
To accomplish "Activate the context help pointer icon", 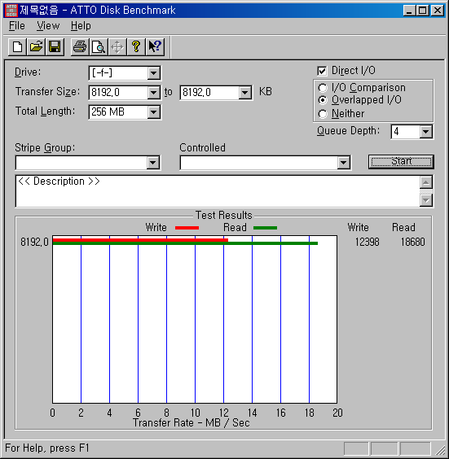I will (x=155, y=47).
